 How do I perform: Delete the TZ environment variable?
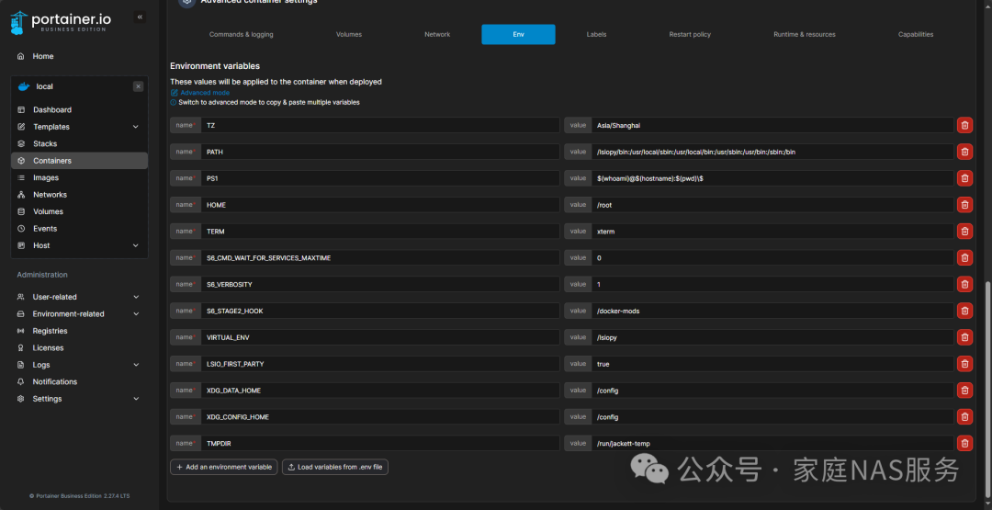point(964,125)
